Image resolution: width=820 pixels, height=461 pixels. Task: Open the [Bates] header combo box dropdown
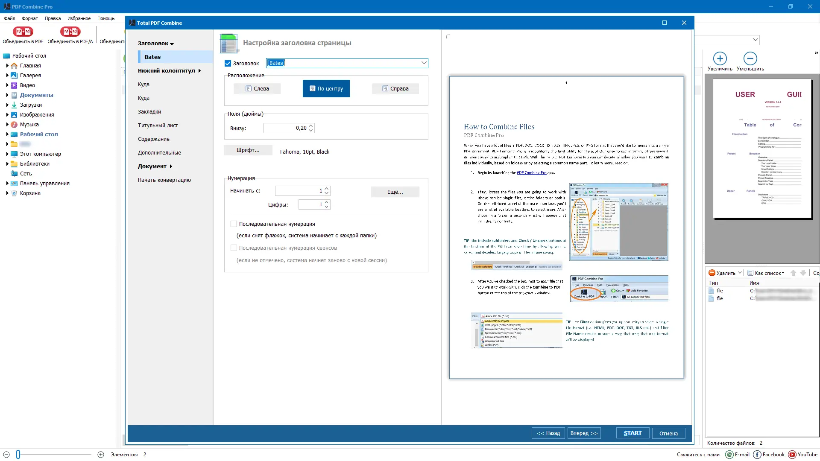tap(424, 63)
